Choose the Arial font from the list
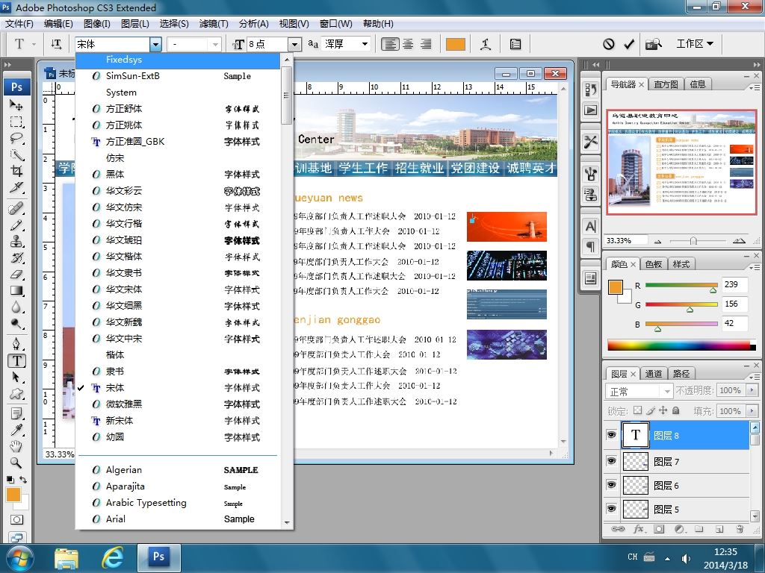Screen dimensions: 765x573 click(116, 519)
